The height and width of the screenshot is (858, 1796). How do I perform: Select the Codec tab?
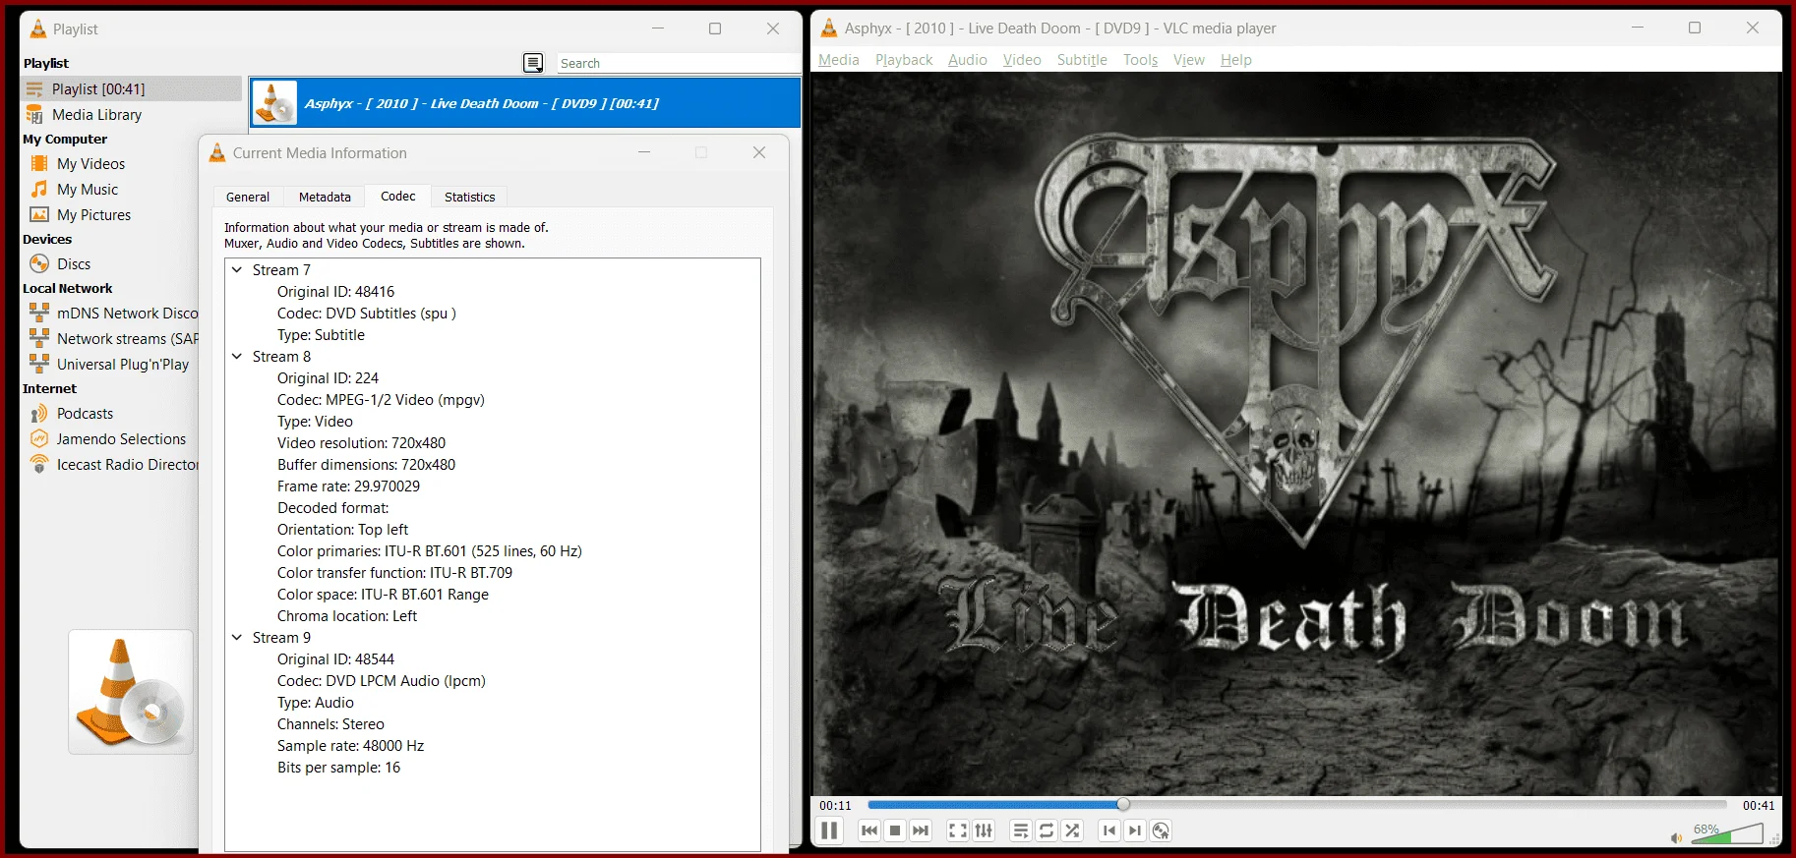point(398,196)
